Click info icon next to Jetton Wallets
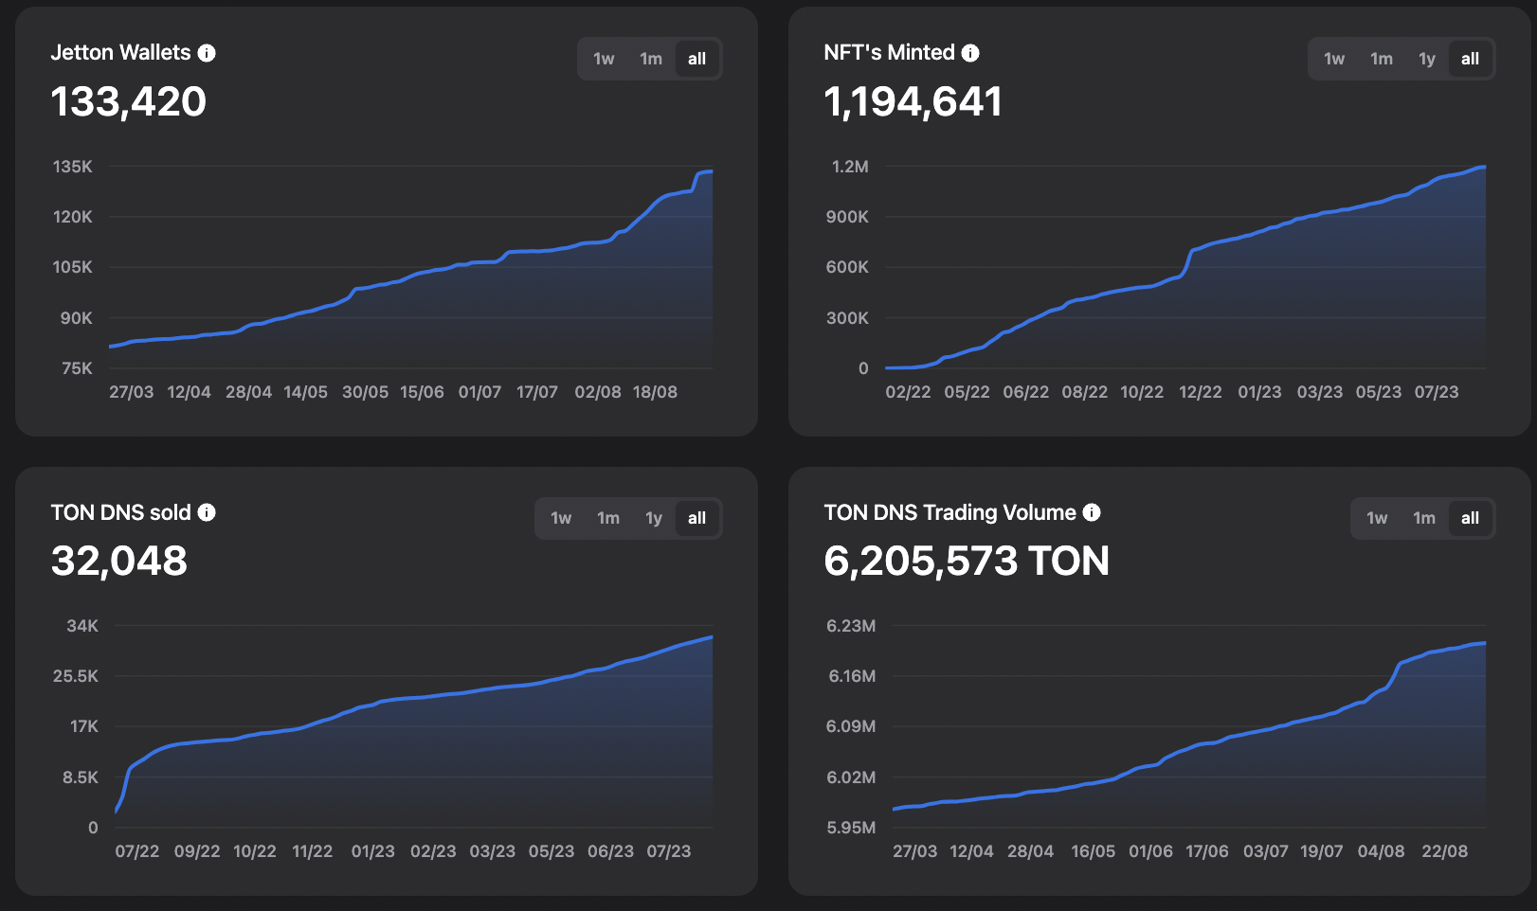 point(207,53)
